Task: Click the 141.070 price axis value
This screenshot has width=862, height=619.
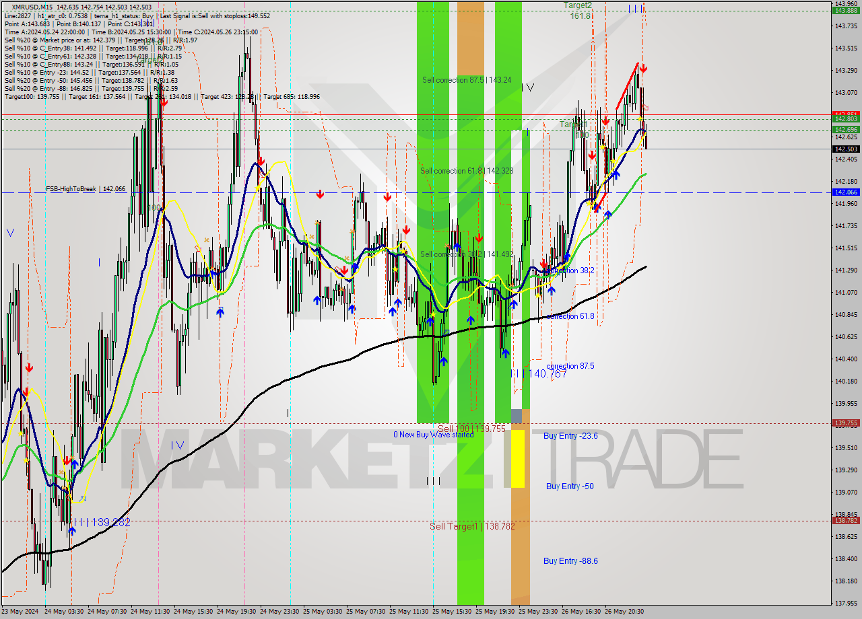Action: click(x=846, y=293)
